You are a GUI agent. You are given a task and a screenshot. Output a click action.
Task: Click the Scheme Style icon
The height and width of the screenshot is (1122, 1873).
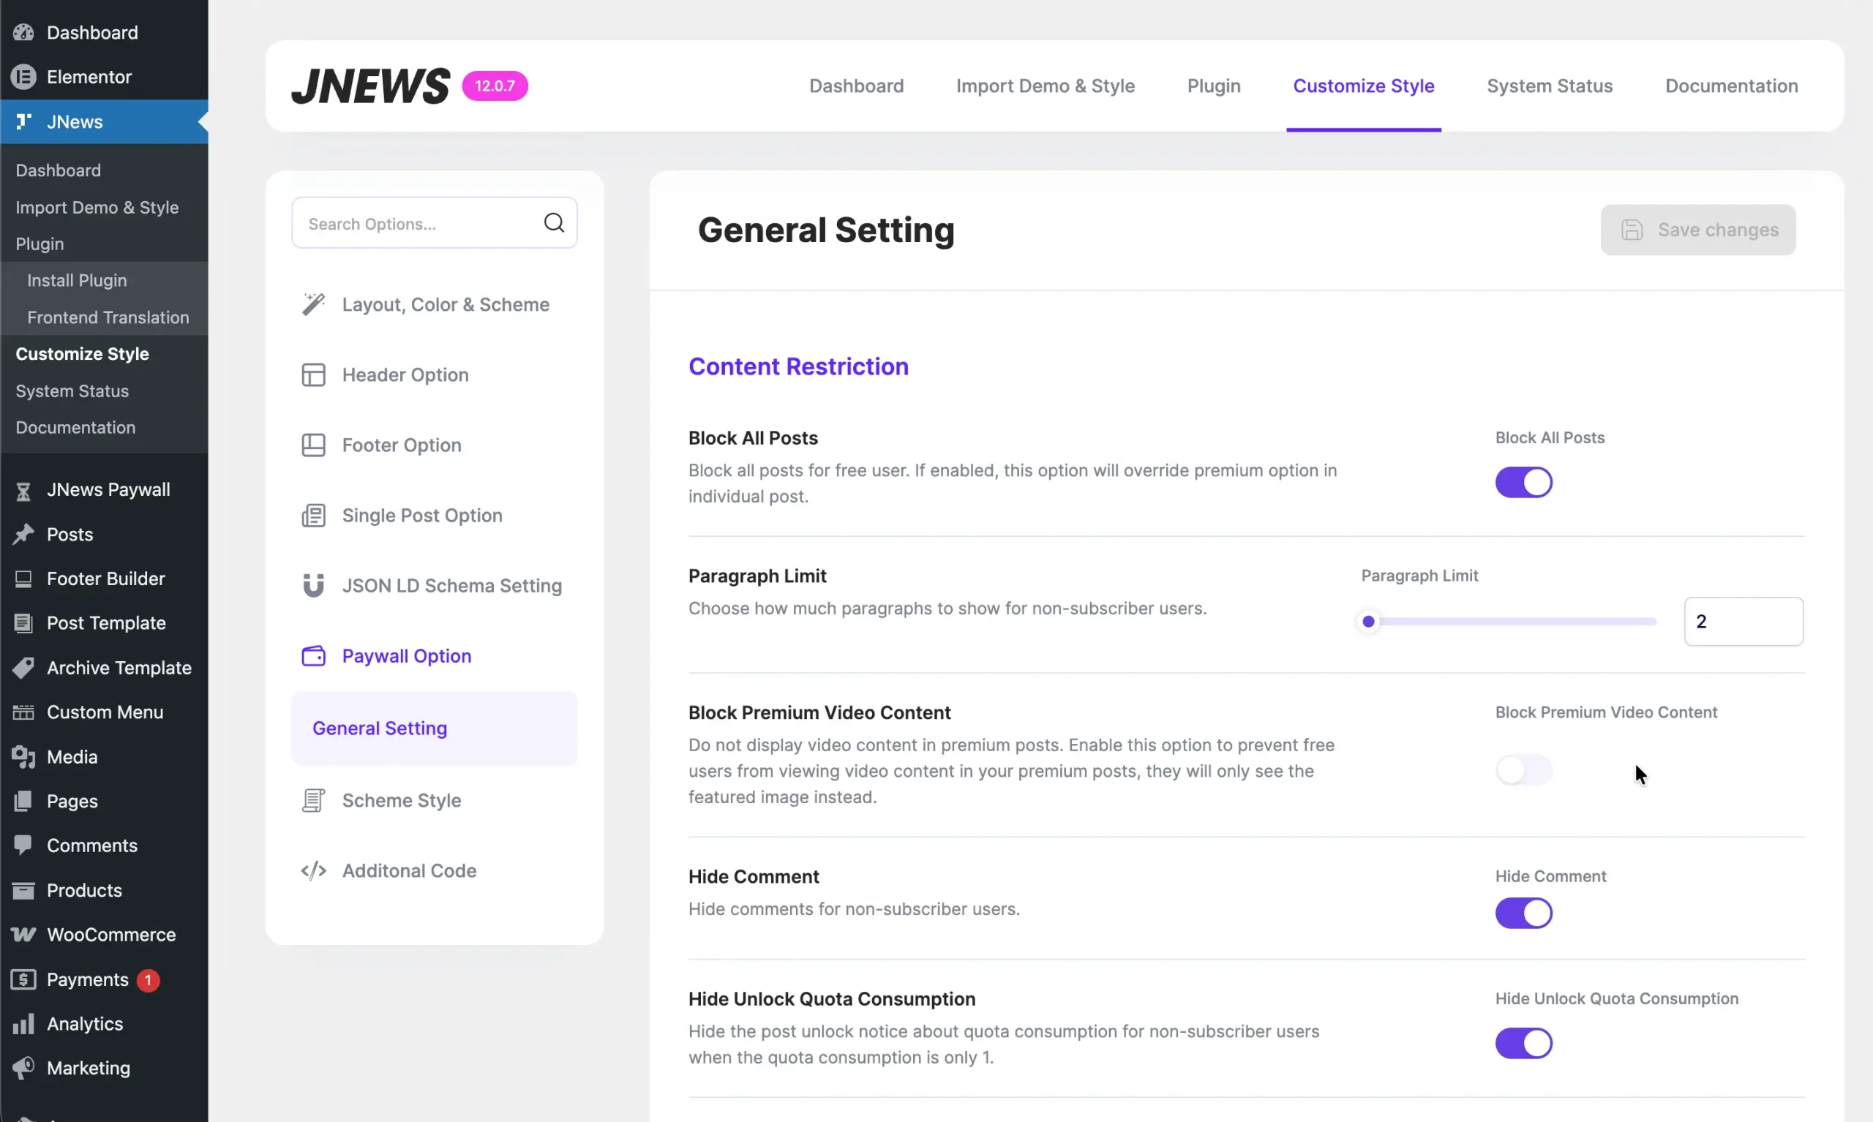pyautogui.click(x=313, y=800)
